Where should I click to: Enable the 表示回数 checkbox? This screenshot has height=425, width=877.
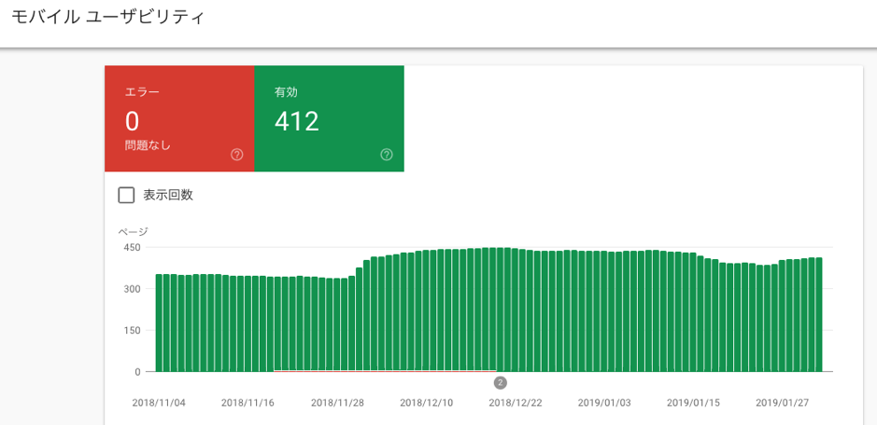tap(126, 195)
